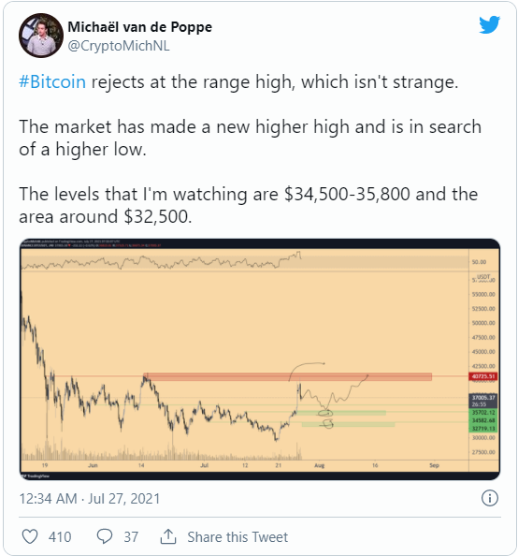Open Michaël van de Poppe profile photo
Screen dimensions: 518x556
pyautogui.click(x=41, y=36)
